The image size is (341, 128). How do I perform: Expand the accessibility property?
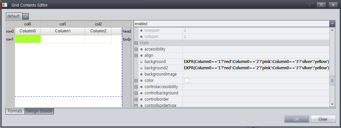[x=136, y=49]
